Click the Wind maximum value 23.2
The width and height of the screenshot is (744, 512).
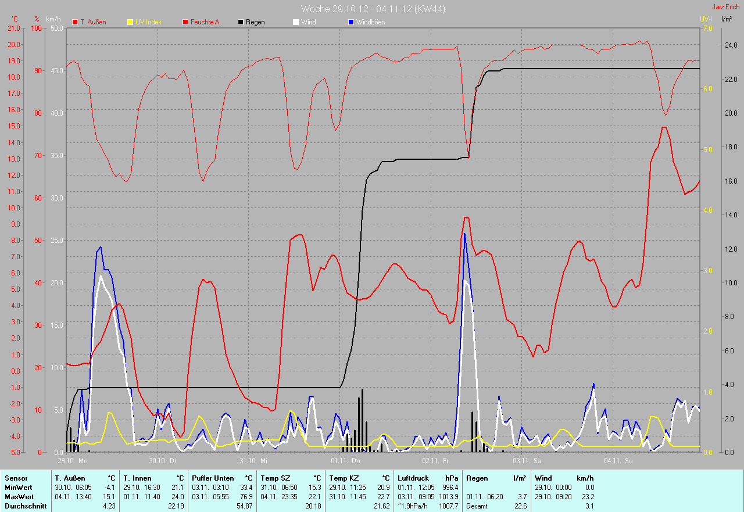(587, 497)
